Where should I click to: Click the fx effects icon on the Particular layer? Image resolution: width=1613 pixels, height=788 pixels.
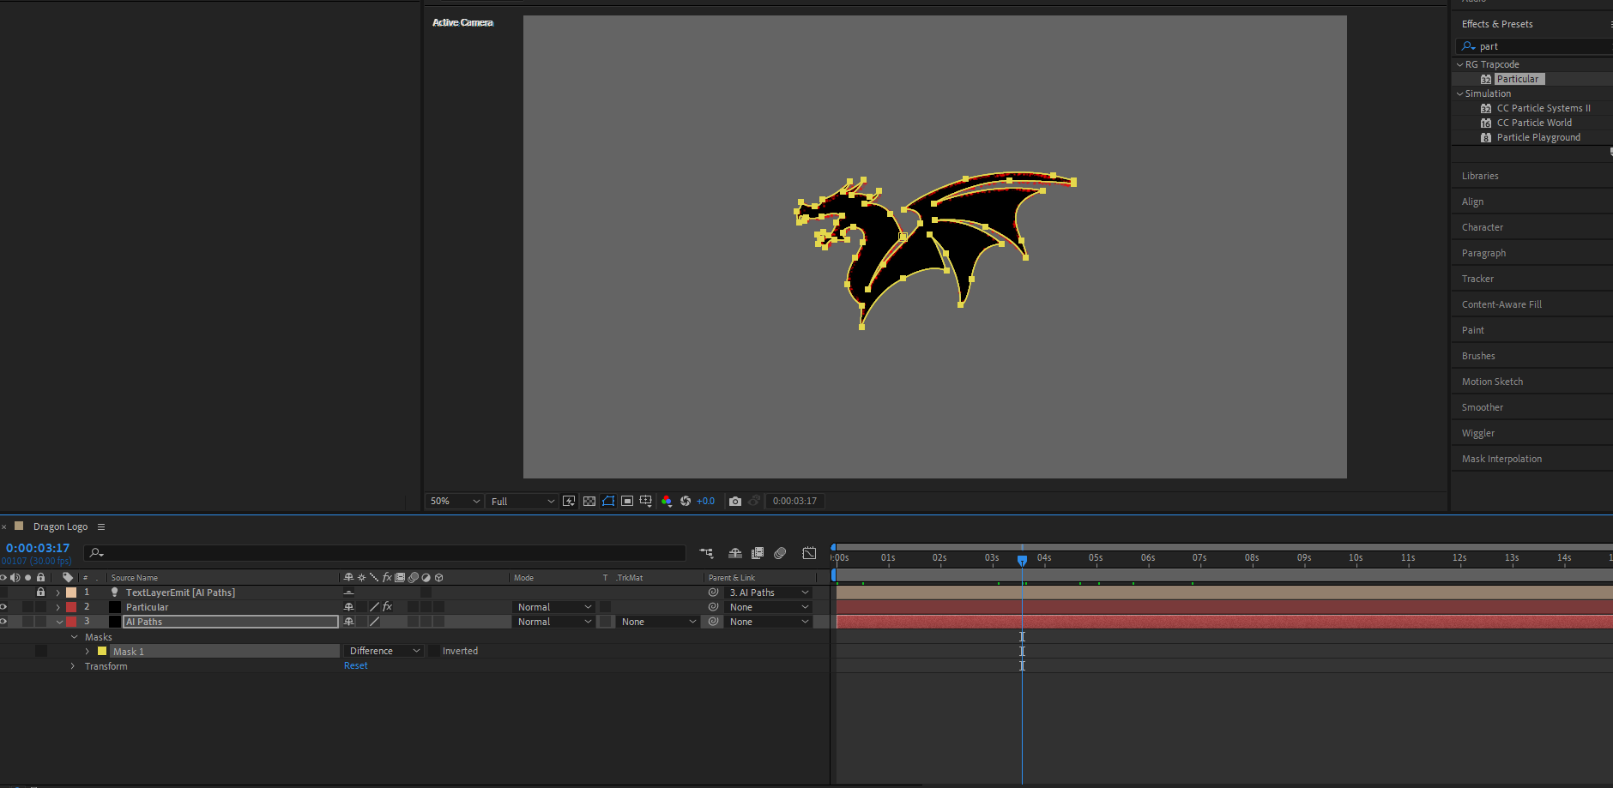pos(386,606)
